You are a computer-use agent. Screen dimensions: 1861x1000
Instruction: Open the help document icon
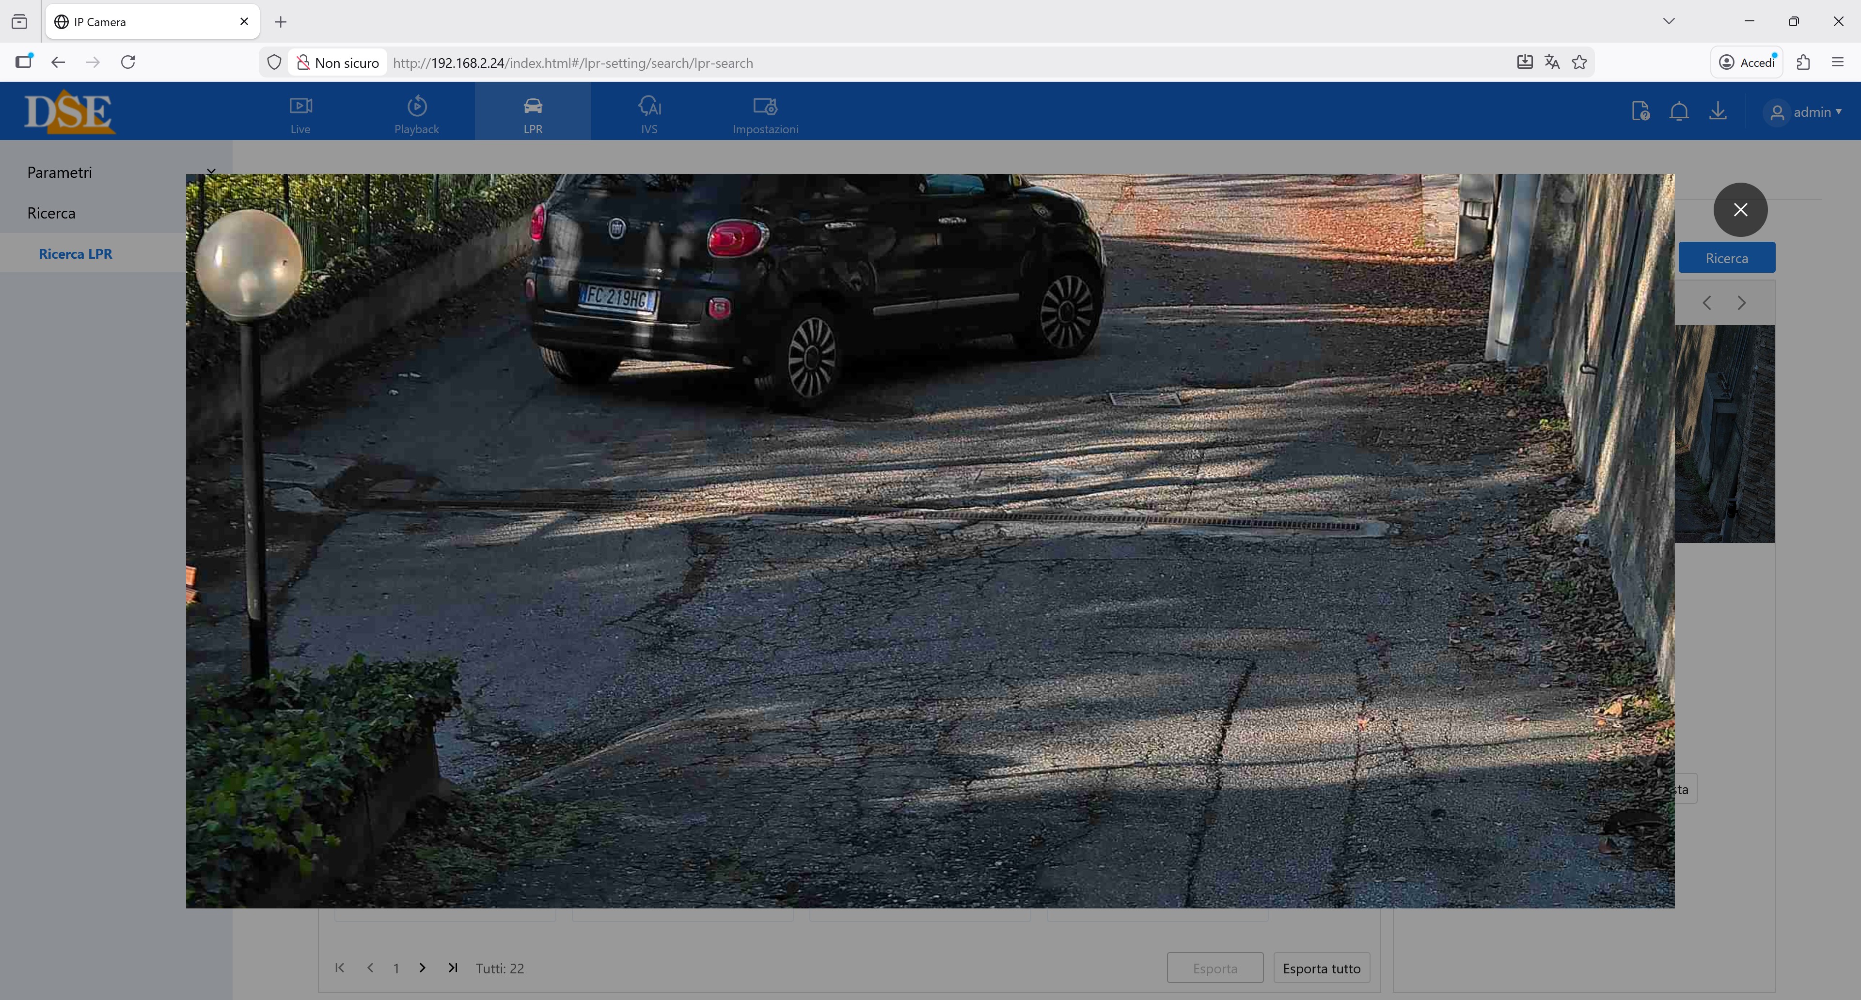pyautogui.click(x=1640, y=111)
